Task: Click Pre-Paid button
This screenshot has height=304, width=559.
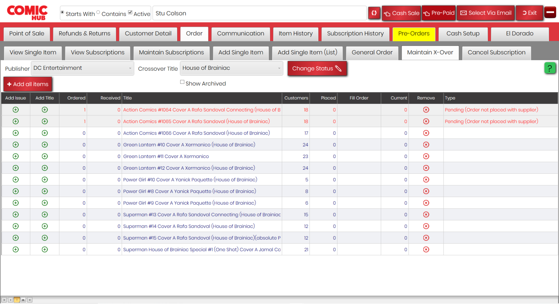Action: [439, 13]
